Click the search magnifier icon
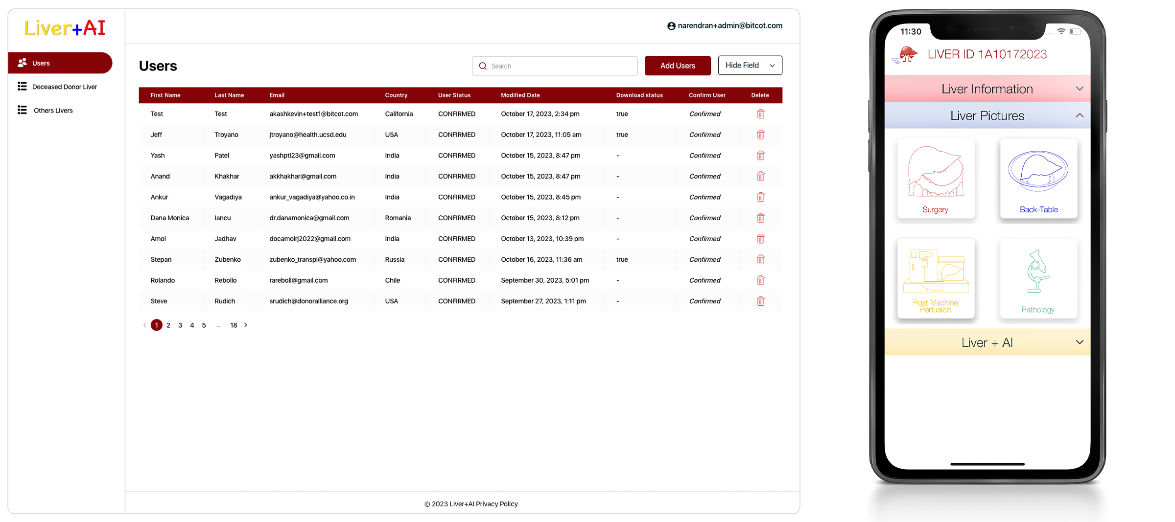This screenshot has height=522, width=1175. [x=483, y=66]
